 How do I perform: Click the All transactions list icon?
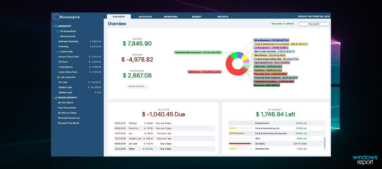(58, 31)
